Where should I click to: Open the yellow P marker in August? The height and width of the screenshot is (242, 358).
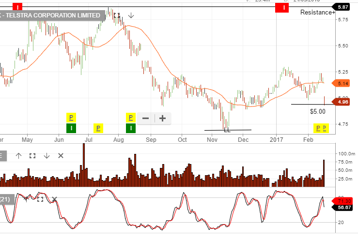(x=131, y=118)
